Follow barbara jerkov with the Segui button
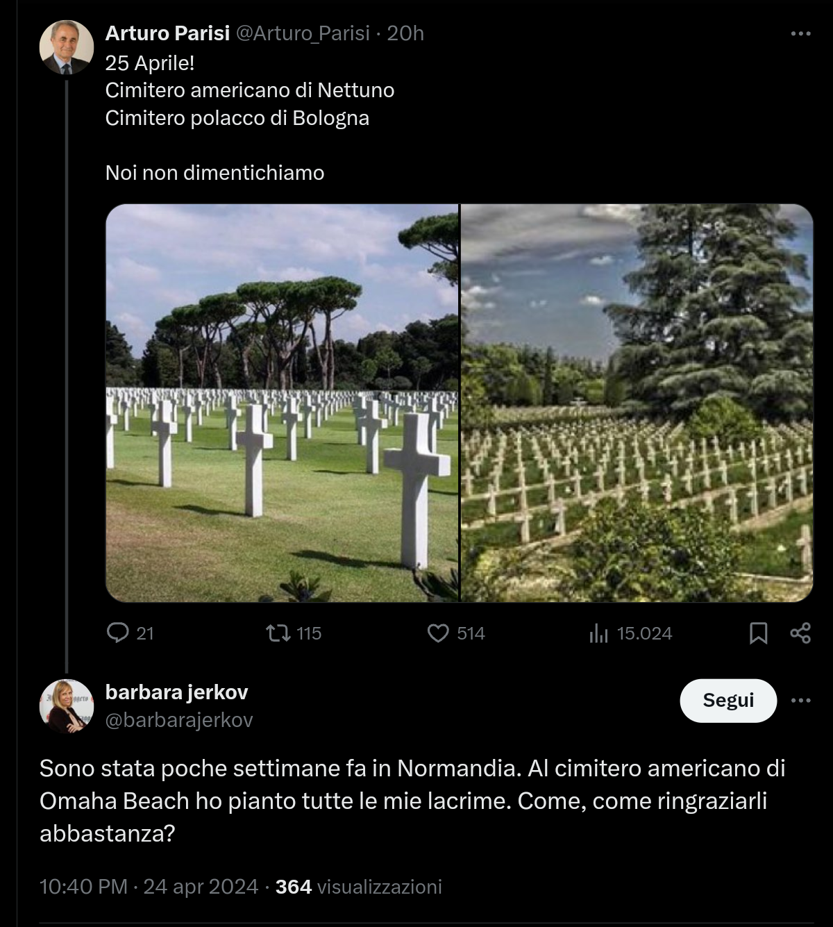833x927 pixels. click(728, 701)
